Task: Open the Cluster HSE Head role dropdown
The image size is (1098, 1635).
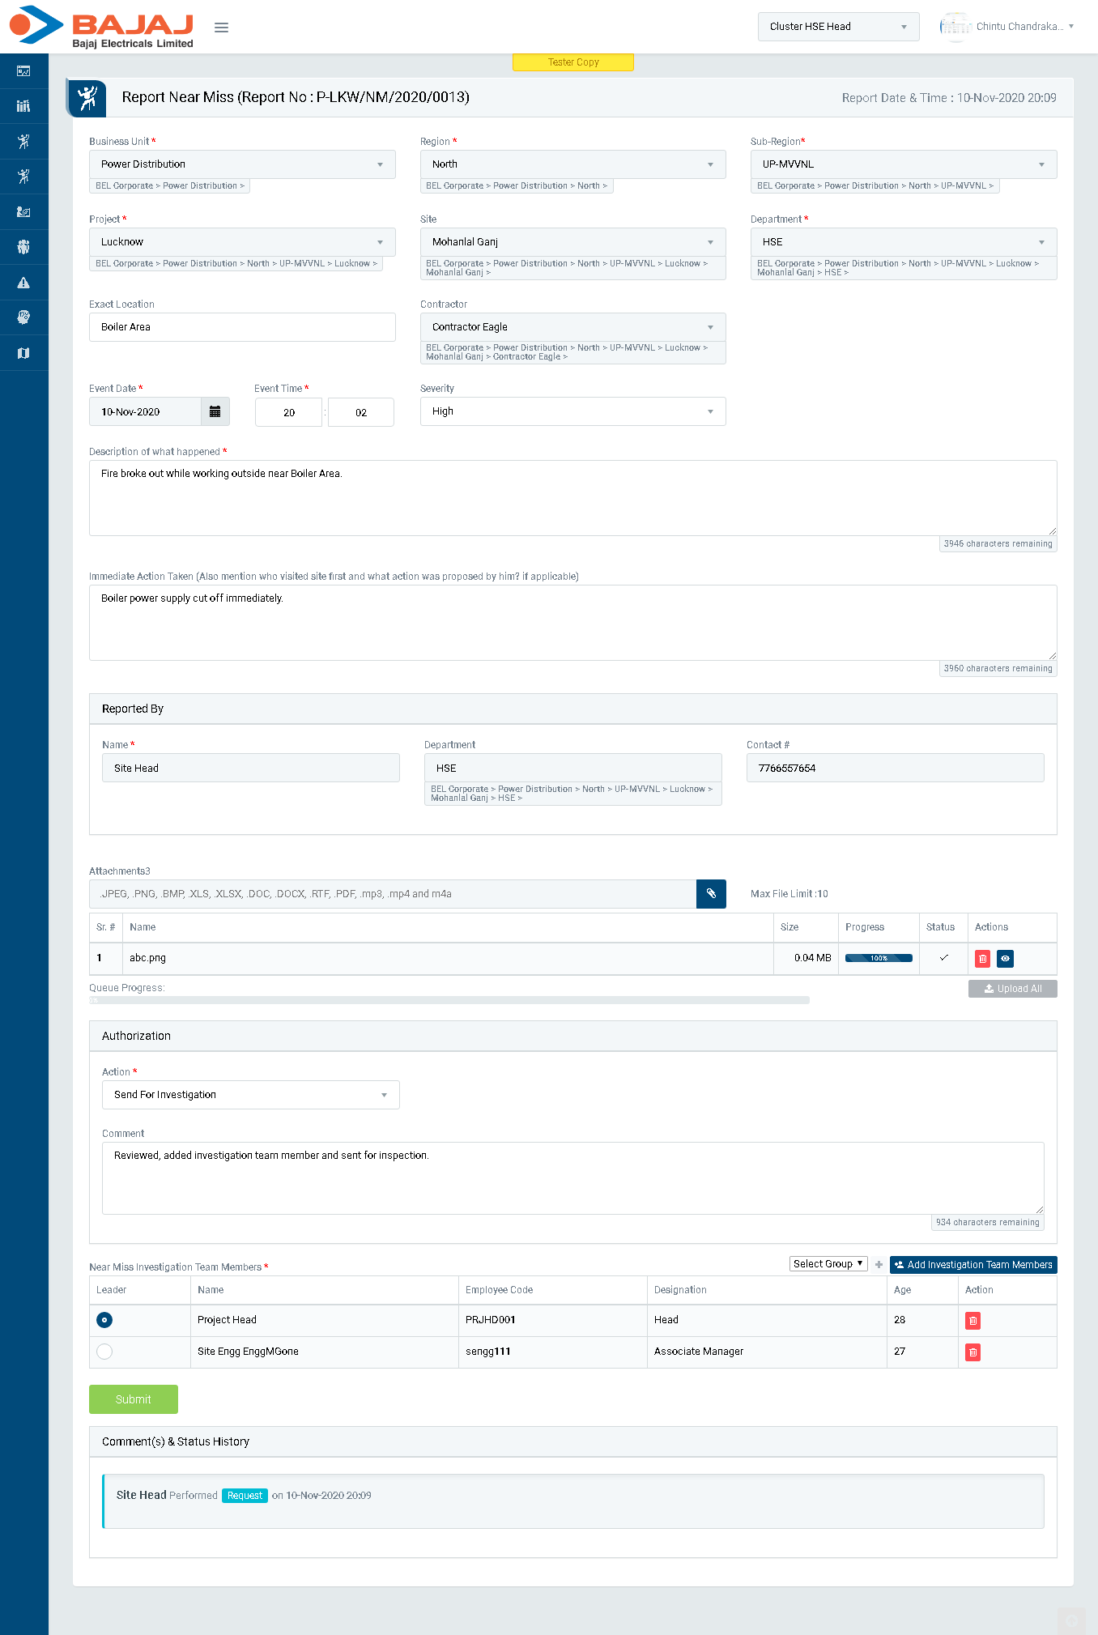Action: (837, 27)
